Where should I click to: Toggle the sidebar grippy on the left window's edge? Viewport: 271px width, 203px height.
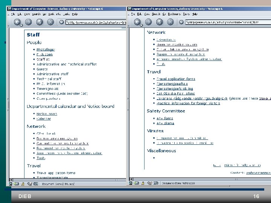point(8,104)
